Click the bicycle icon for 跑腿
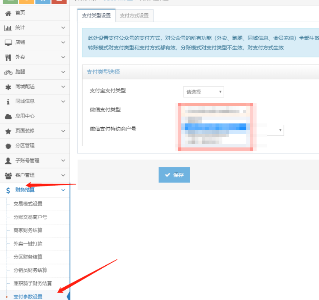Image resolution: width=319 pixels, height=300 pixels. (8, 72)
